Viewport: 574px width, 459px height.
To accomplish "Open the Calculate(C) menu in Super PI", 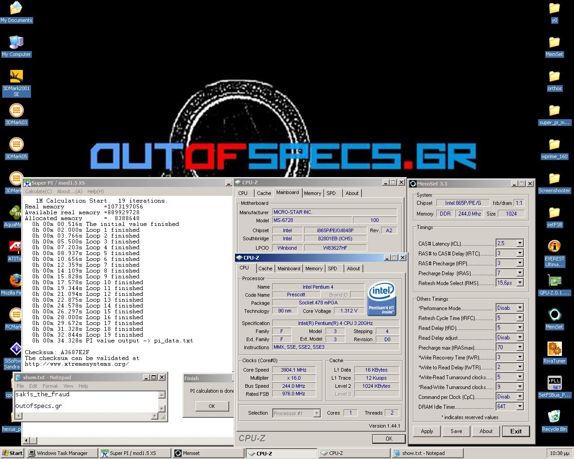I will (x=39, y=191).
